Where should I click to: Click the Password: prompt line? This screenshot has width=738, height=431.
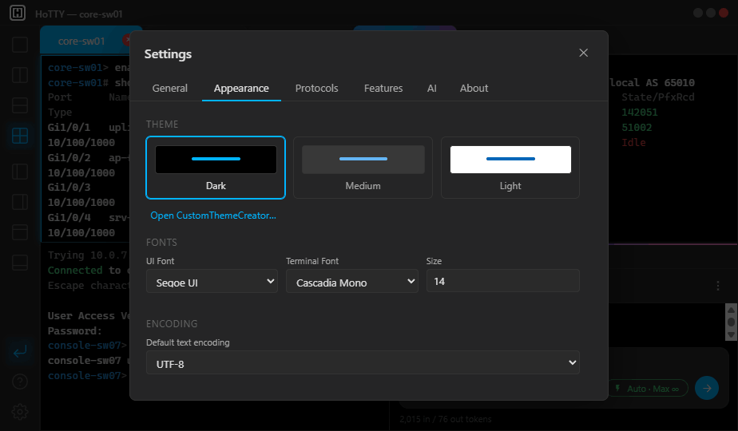pyautogui.click(x=75, y=330)
